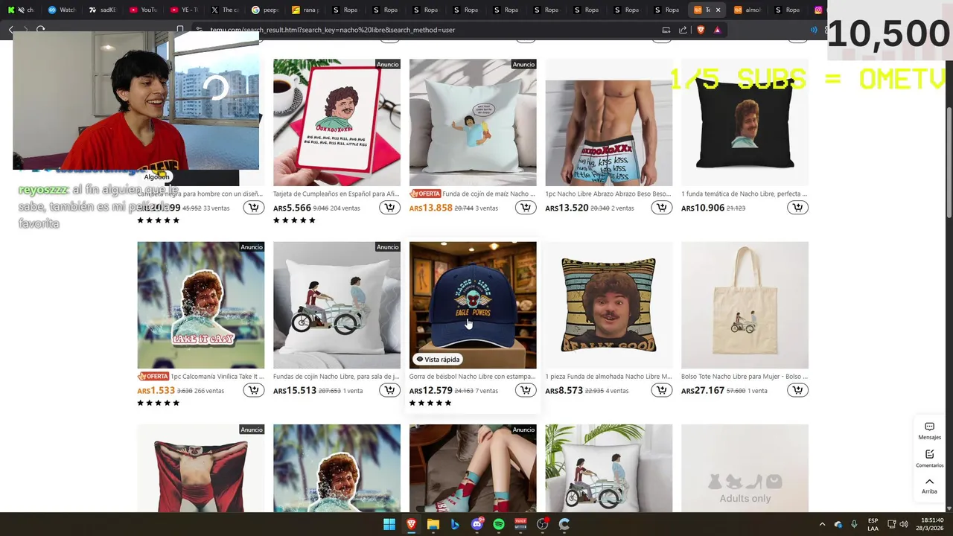Open the Gorra de béisbol Nacho Libre title
This screenshot has height=536, width=953.
click(x=472, y=377)
